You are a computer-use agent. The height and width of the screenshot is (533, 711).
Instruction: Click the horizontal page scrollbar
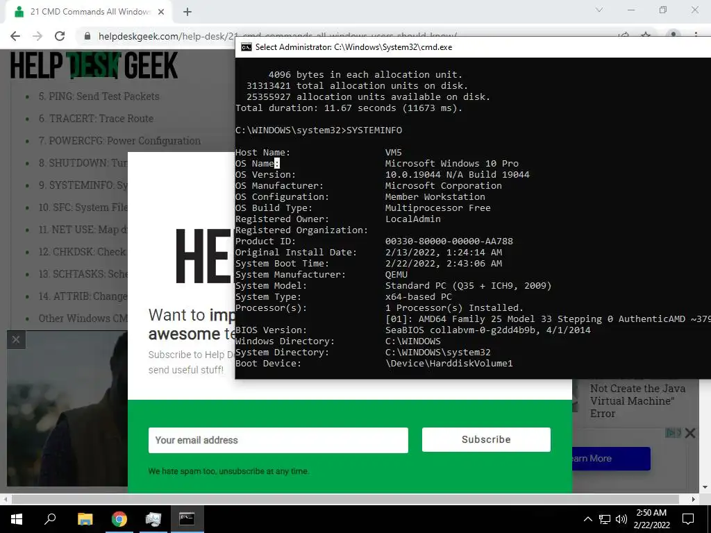coord(345,499)
